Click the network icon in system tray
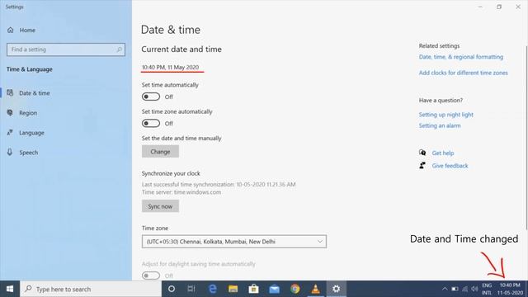This screenshot has height=297, width=528. tap(465, 289)
